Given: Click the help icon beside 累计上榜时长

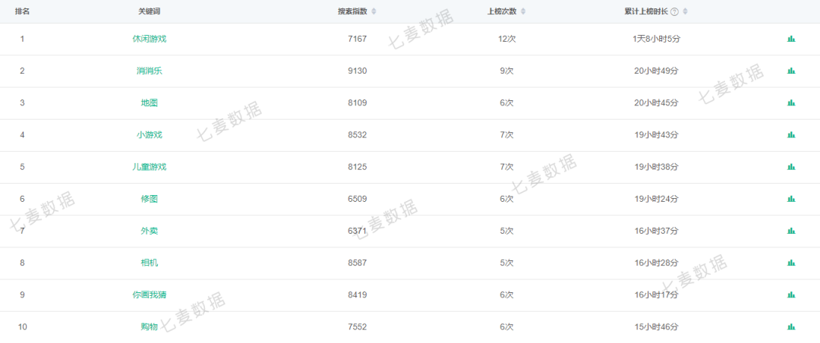Looking at the screenshot, I should point(675,11).
